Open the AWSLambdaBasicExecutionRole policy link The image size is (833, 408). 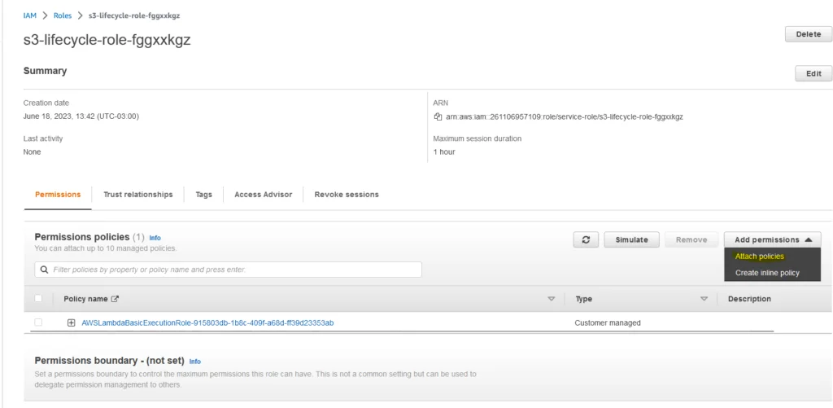(207, 322)
